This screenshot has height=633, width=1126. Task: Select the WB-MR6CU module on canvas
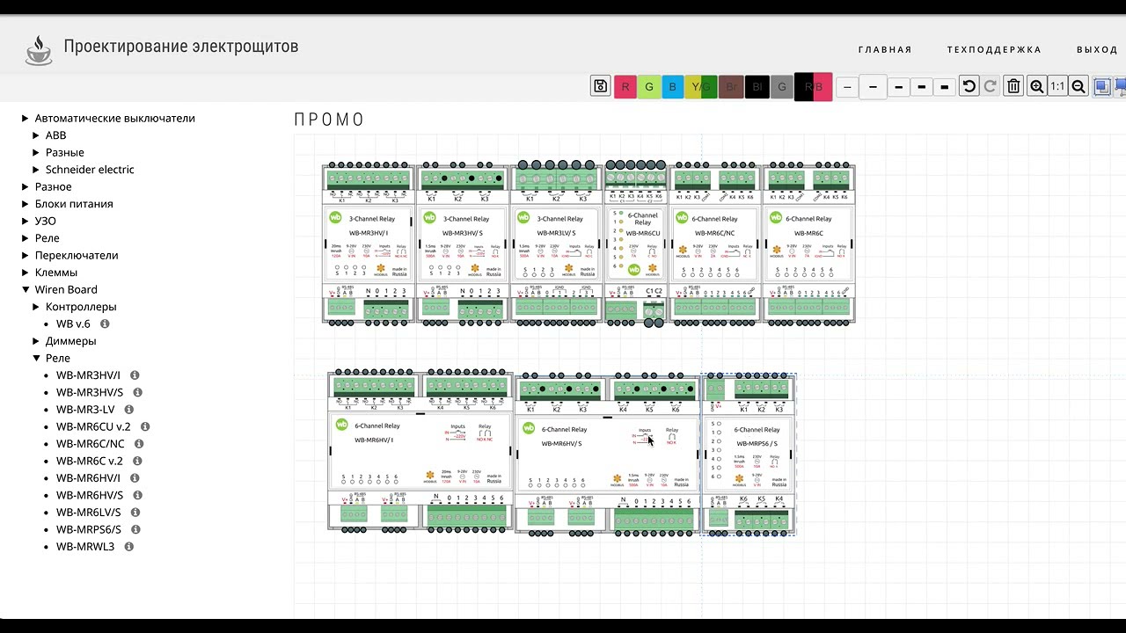(x=637, y=244)
